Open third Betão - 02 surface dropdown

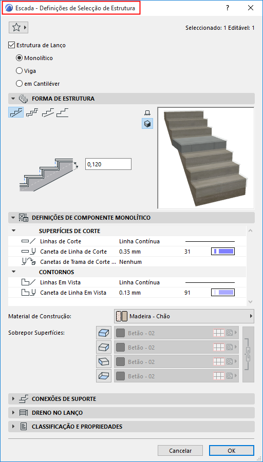176,362
